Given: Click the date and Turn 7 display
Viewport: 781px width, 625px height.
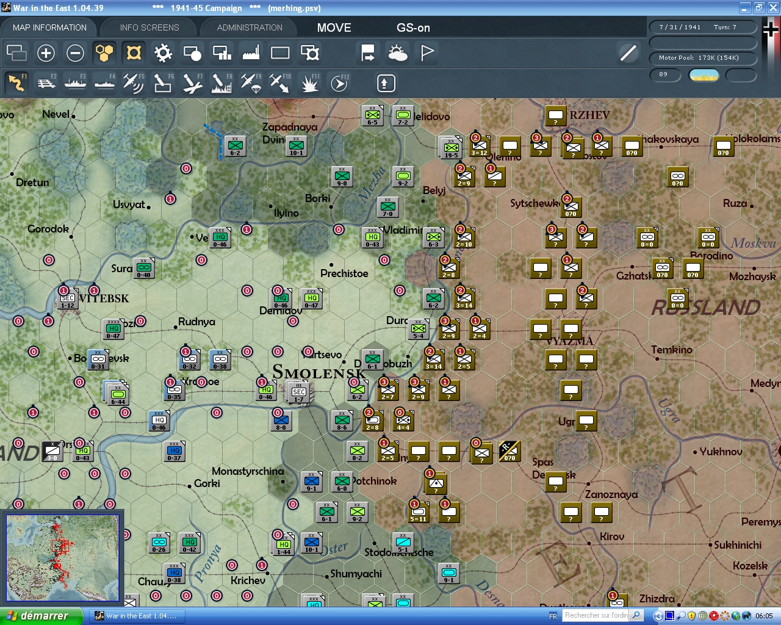Looking at the screenshot, I should (703, 27).
